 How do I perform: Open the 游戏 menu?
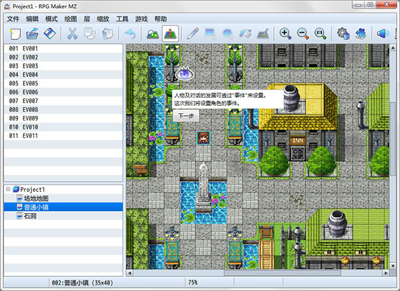click(141, 19)
